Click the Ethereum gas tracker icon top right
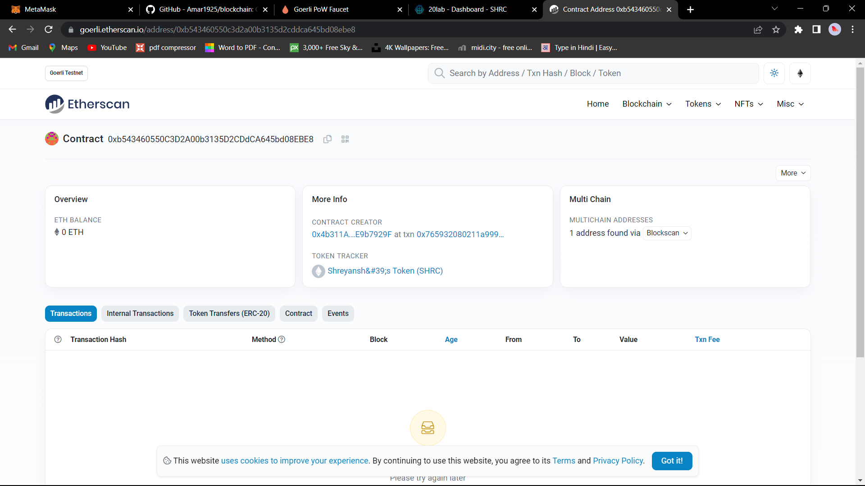The width and height of the screenshot is (865, 486). click(x=800, y=73)
